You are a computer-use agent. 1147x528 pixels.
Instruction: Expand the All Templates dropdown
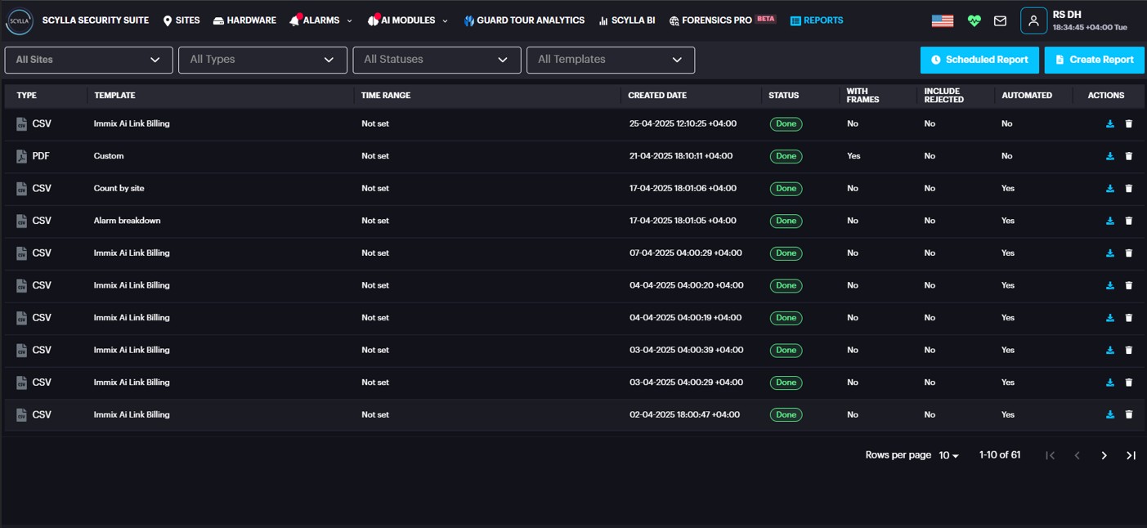610,60
